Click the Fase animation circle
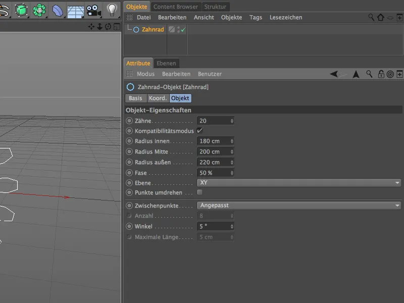The image size is (404, 303). 129,173
